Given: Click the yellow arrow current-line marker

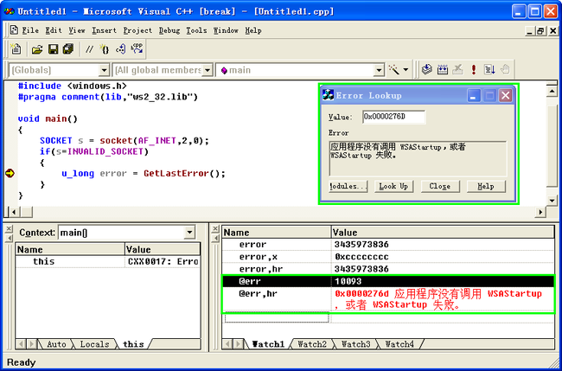Looking at the screenshot, I should click(x=10, y=174).
